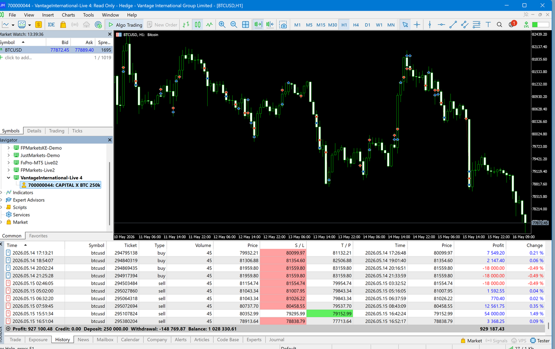Screen dimensions: 555x349
Task: Open the Charts menu
Action: tap(68, 15)
